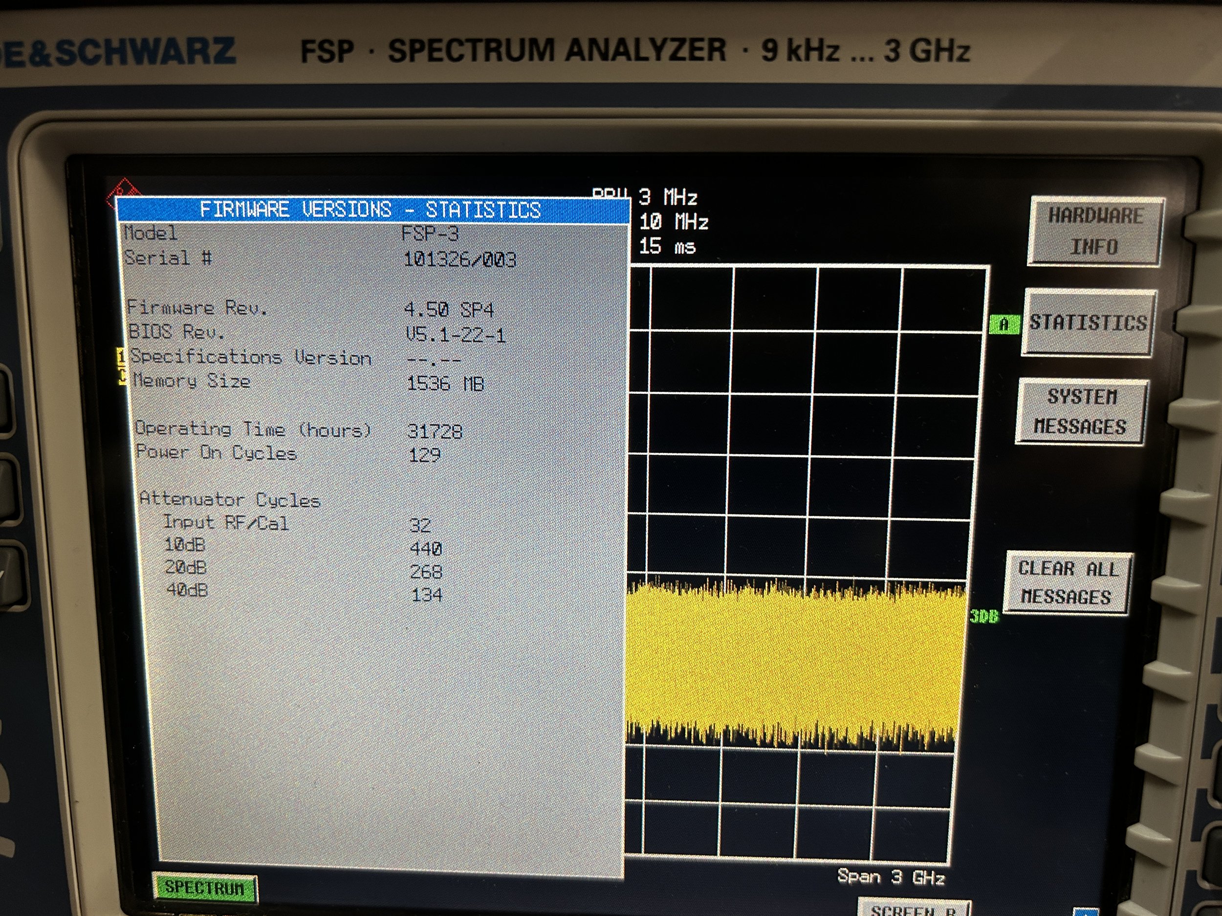The image size is (1222, 916).
Task: Click firmware revision 4.50 SP4
Action: [449, 310]
